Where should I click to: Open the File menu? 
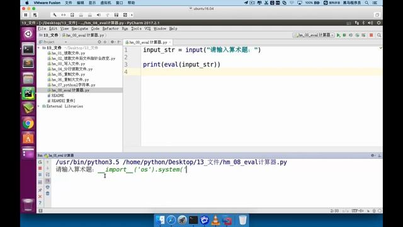click(x=42, y=28)
